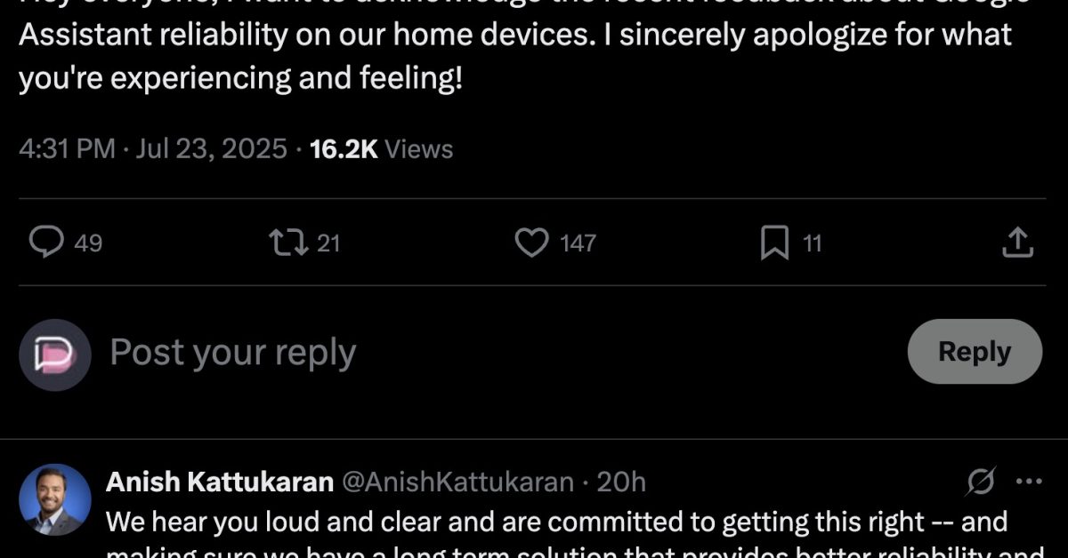
Task: Open Anish Kattukaran's profile photo
Action: 55,499
